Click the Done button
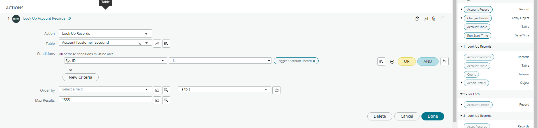 [433, 116]
